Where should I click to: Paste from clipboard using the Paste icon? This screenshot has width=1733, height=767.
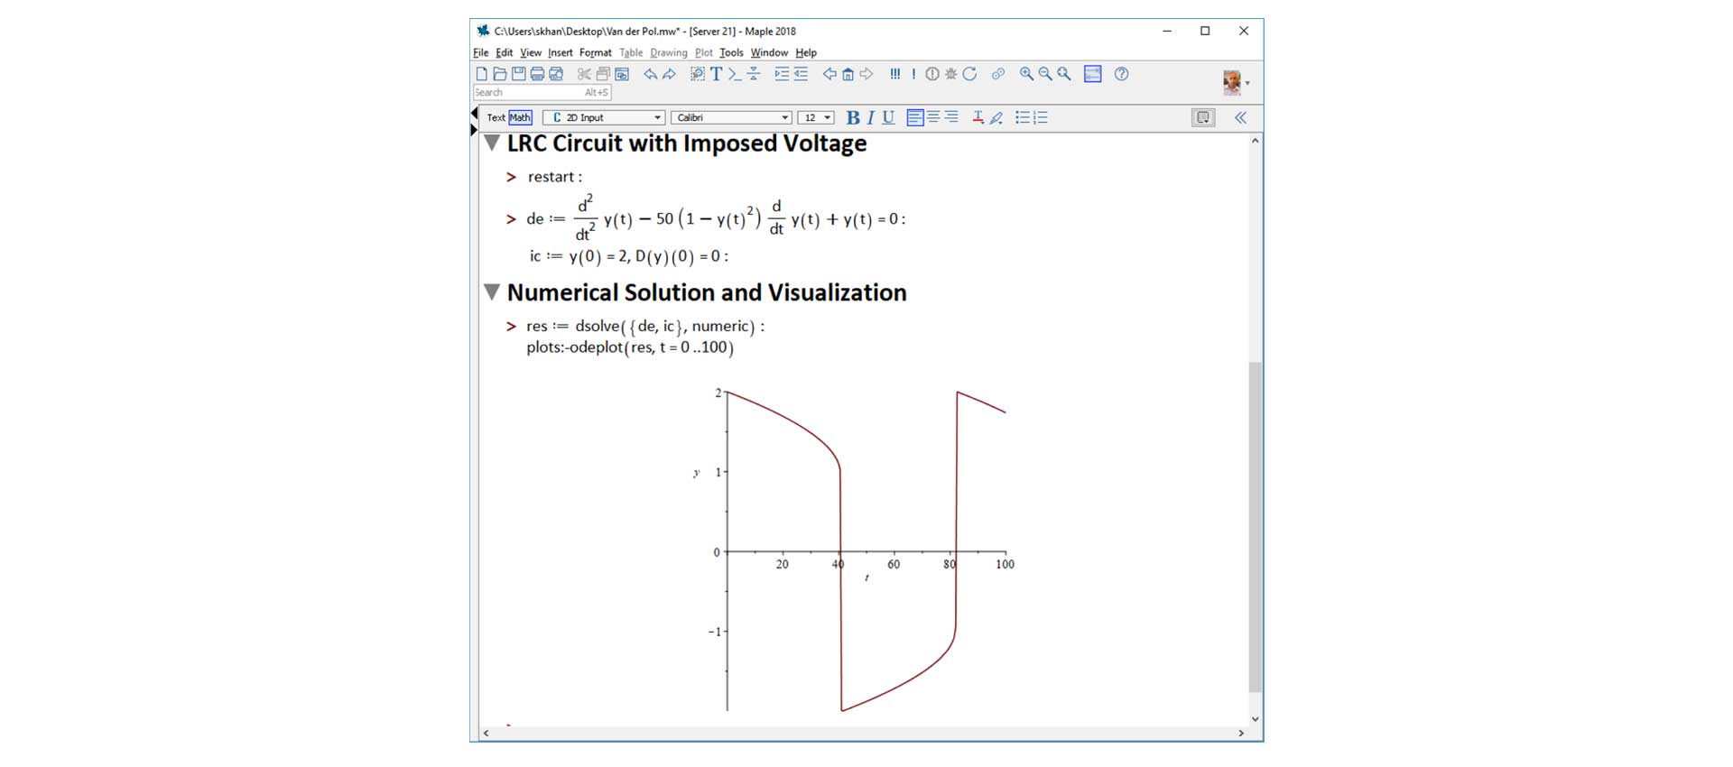(x=622, y=74)
